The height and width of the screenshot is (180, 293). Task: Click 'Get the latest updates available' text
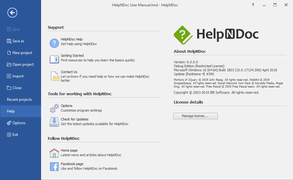pos(95,124)
